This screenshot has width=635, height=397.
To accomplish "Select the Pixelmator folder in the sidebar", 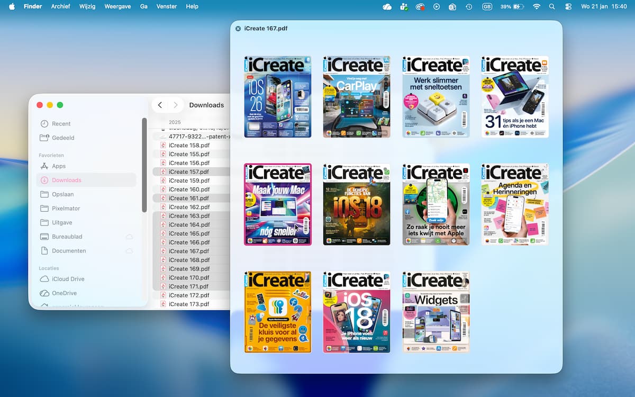I will (x=66, y=209).
